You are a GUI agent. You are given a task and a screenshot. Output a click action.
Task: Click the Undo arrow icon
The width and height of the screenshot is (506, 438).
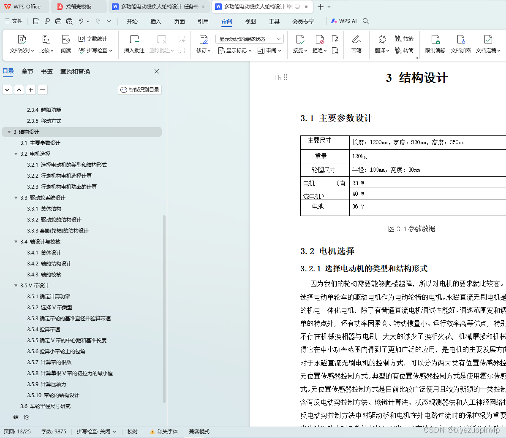[x=81, y=21]
